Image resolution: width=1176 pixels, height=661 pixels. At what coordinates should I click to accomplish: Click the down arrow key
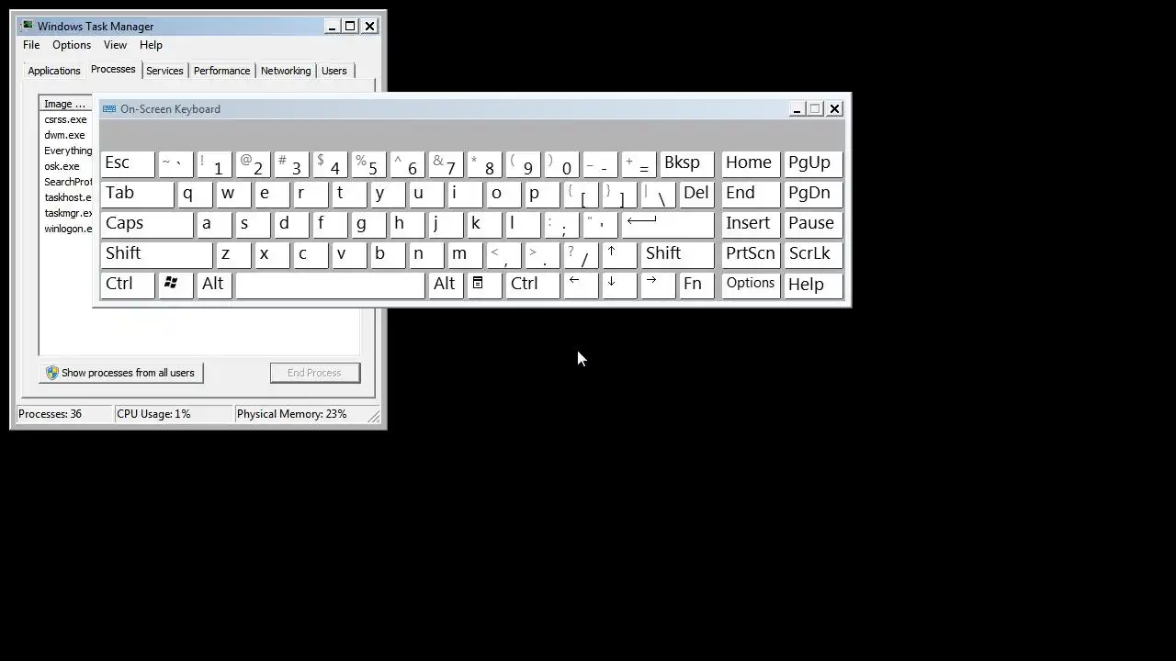(x=619, y=285)
